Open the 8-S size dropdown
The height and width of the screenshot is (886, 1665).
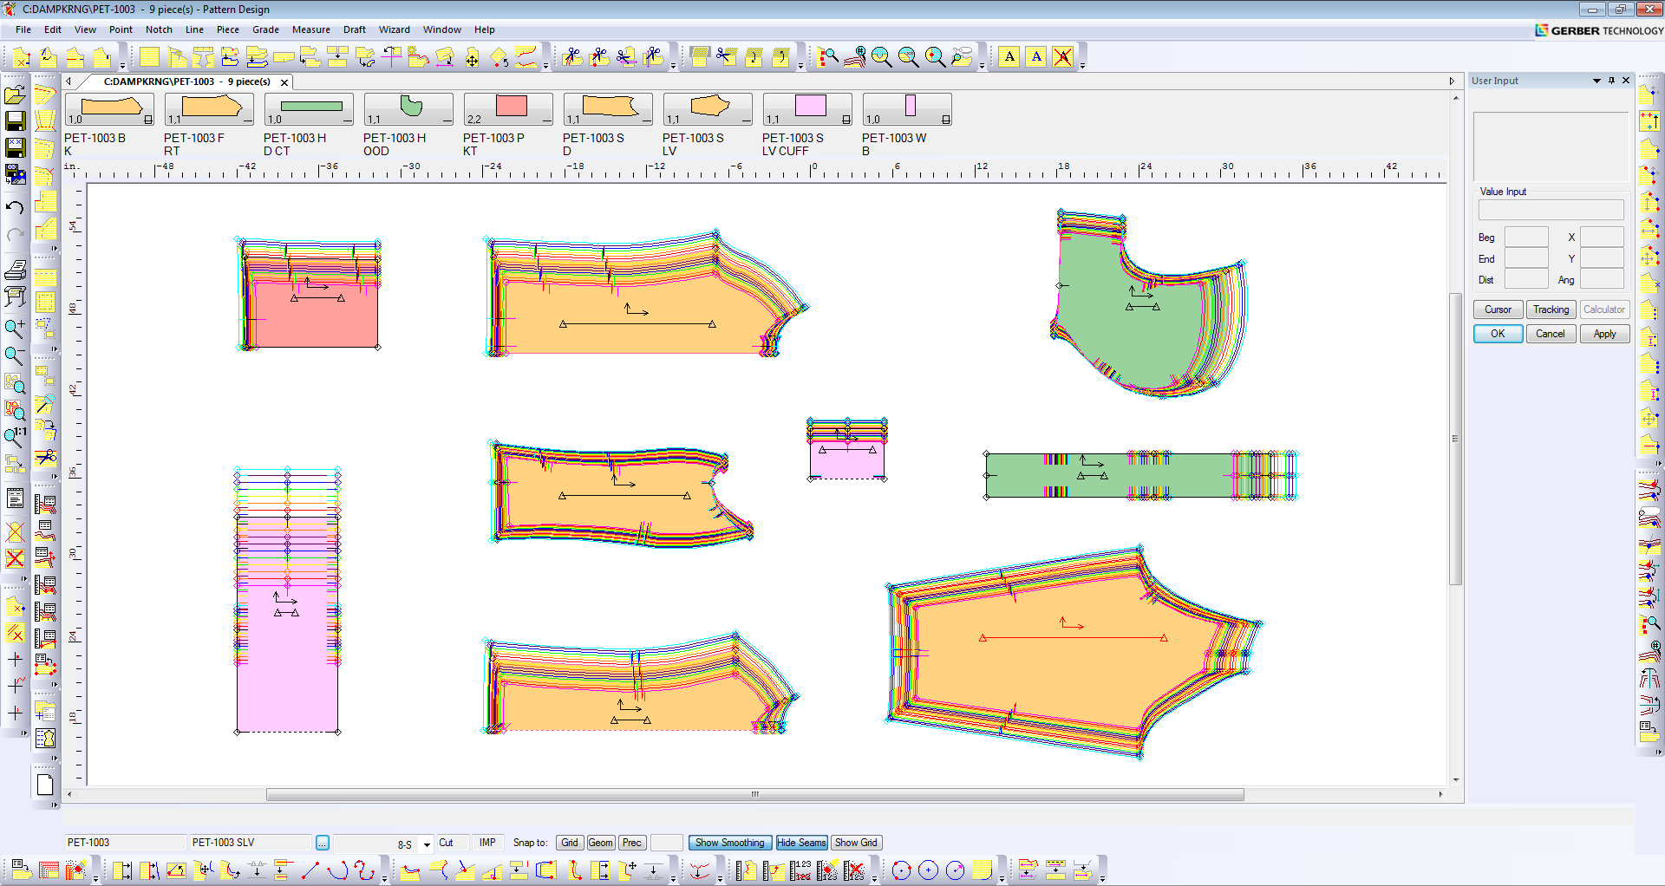tap(426, 844)
